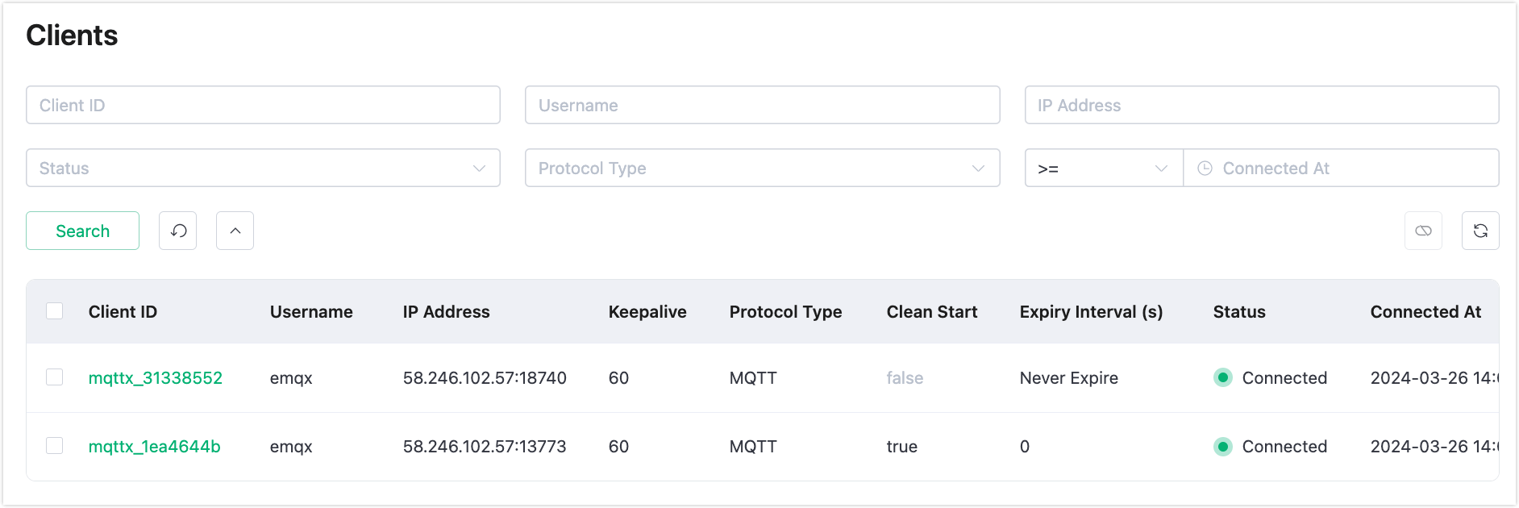Screen dimensions: 1519x508
Task: Click the clock icon in Connected At field
Action: pyautogui.click(x=1205, y=169)
